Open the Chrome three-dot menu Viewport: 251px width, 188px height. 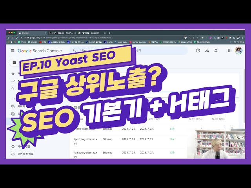(x=242, y=38)
